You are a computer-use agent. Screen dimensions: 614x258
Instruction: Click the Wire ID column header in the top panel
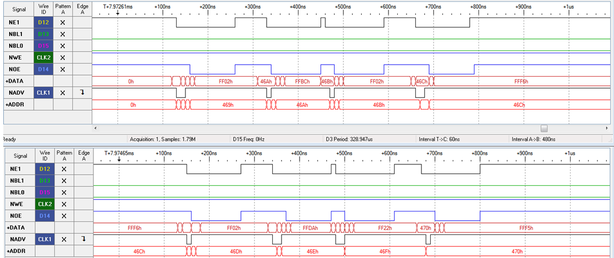click(43, 9)
